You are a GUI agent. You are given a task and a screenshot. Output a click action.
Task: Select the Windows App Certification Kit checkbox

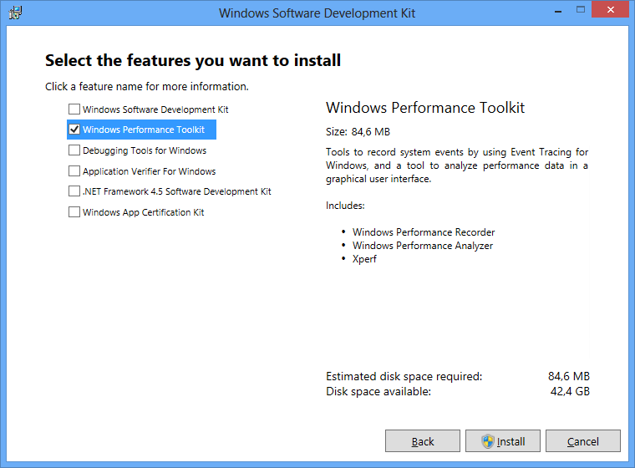pyautogui.click(x=74, y=212)
